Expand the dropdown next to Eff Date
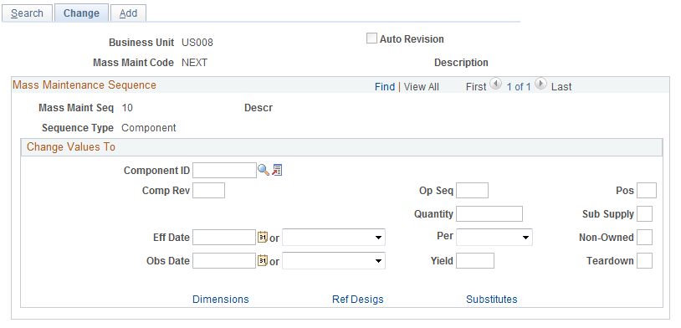Image resolution: width=681 pixels, height=328 pixels. click(334, 238)
